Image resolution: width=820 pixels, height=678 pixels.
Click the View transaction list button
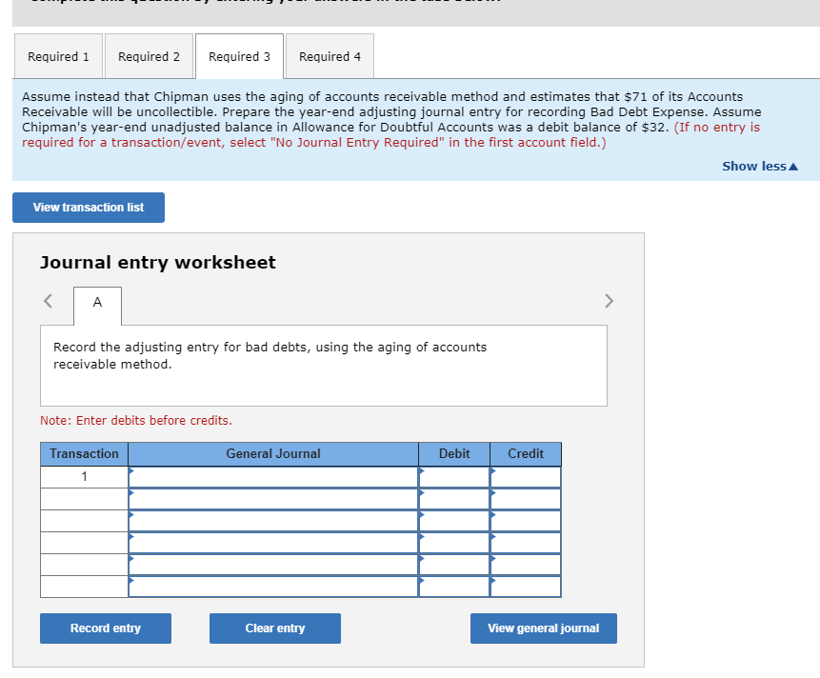(x=88, y=207)
